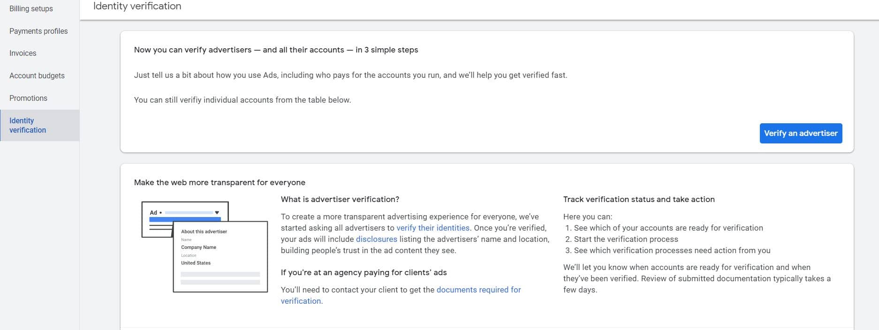The width and height of the screenshot is (879, 330).
Task: Click "Track verification status and take action" heading
Action: 639,199
